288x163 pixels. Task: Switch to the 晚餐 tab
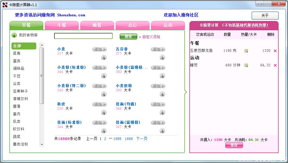[97, 25]
